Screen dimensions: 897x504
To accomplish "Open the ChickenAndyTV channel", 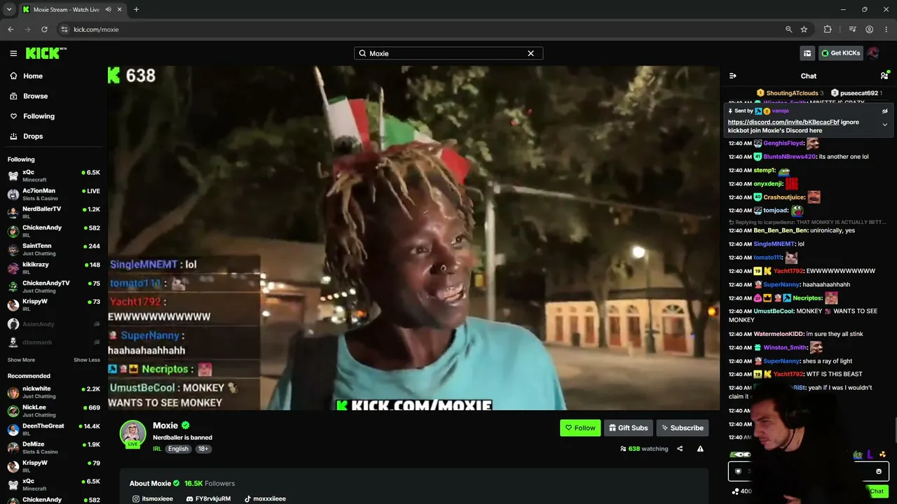I will pyautogui.click(x=53, y=286).
